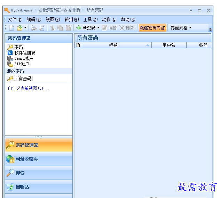
Task: Open the 新密码 dropdown arrow
Action: click(x=99, y=28)
